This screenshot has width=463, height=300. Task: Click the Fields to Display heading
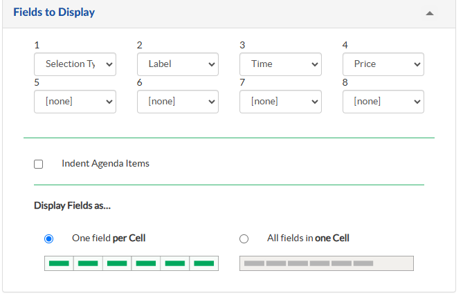(54, 12)
